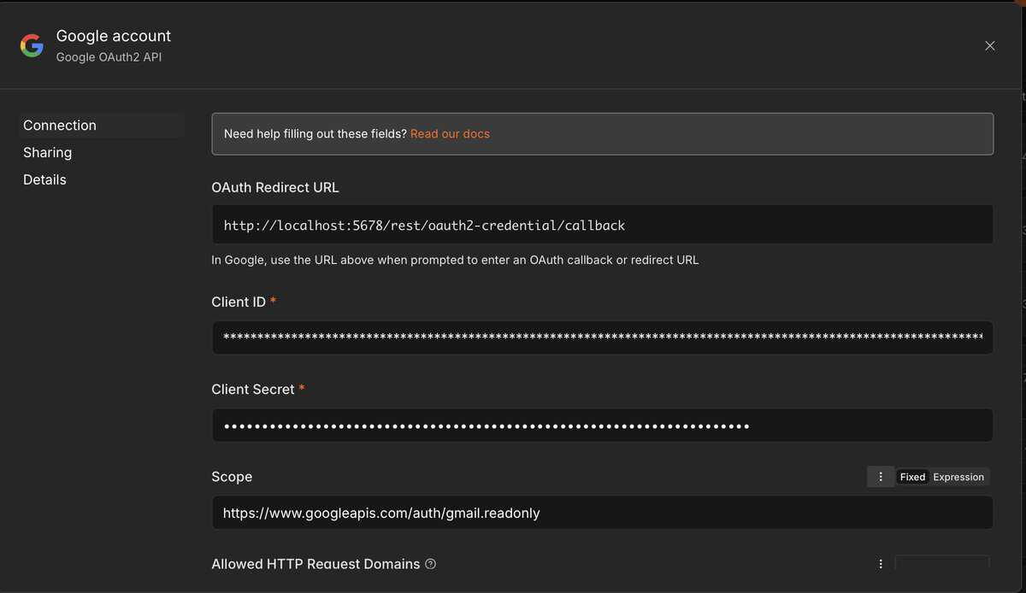Click the Google account title
The width and height of the screenshot is (1026, 593).
(114, 36)
